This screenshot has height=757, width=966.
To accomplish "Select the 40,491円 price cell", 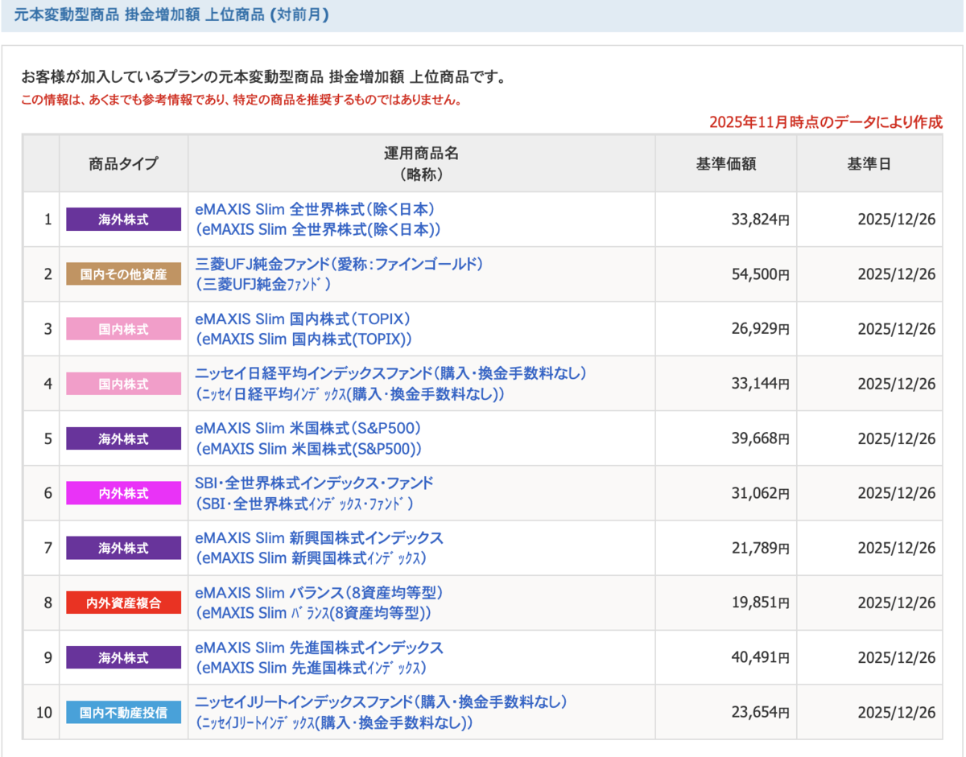I will (726, 656).
